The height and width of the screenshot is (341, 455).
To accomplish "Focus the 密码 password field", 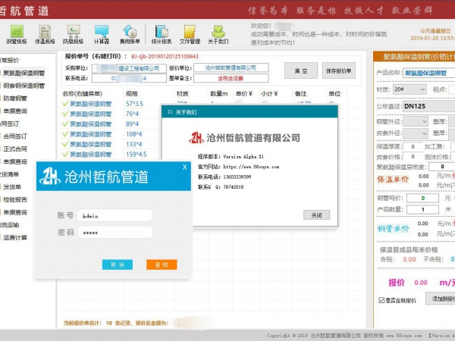I will pyautogui.click(x=115, y=233).
